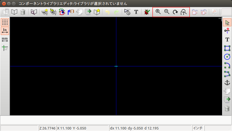
Task: Select the delete item tool at bottom right
Action: tap(227, 109)
